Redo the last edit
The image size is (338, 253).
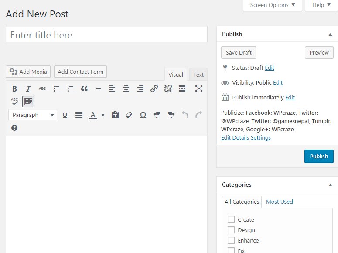pos(199,115)
